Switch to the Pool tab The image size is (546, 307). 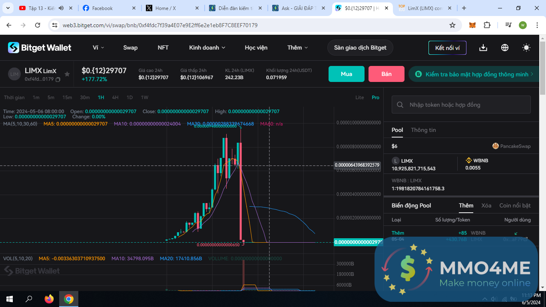click(x=397, y=130)
